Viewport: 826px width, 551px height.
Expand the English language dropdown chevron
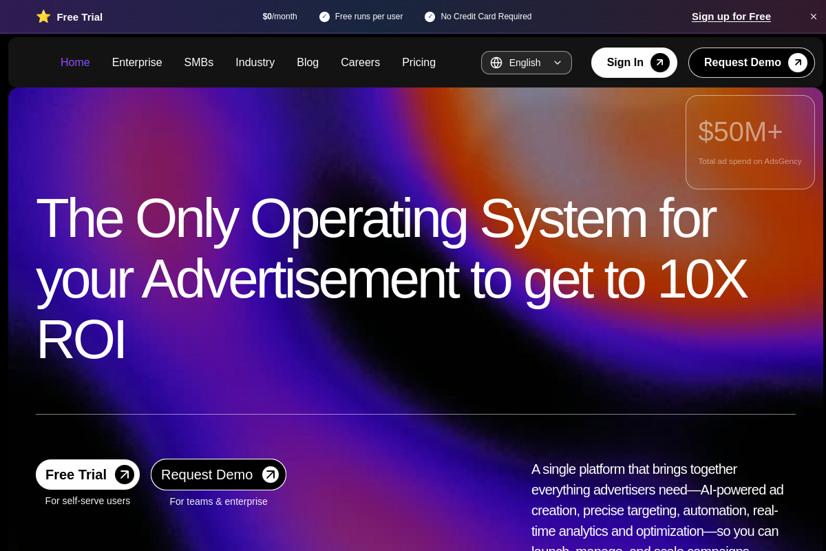point(558,63)
